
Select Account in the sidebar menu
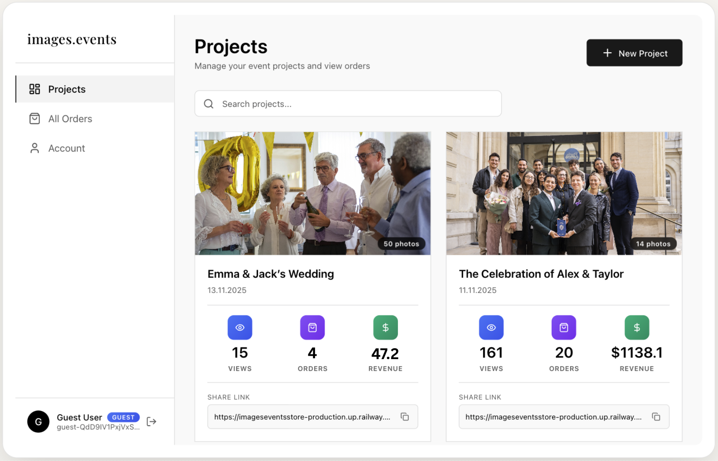66,148
